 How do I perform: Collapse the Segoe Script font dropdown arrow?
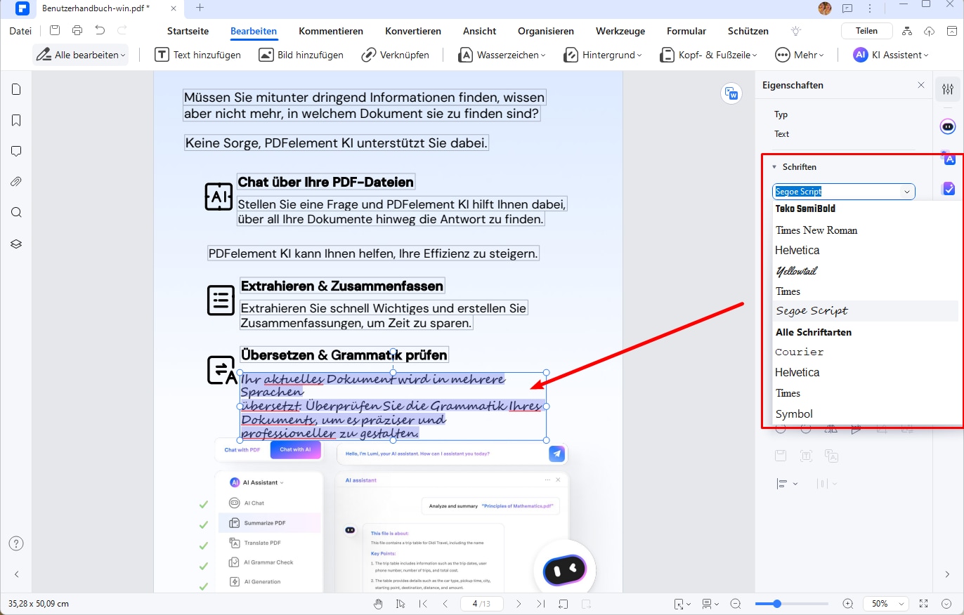coord(907,192)
